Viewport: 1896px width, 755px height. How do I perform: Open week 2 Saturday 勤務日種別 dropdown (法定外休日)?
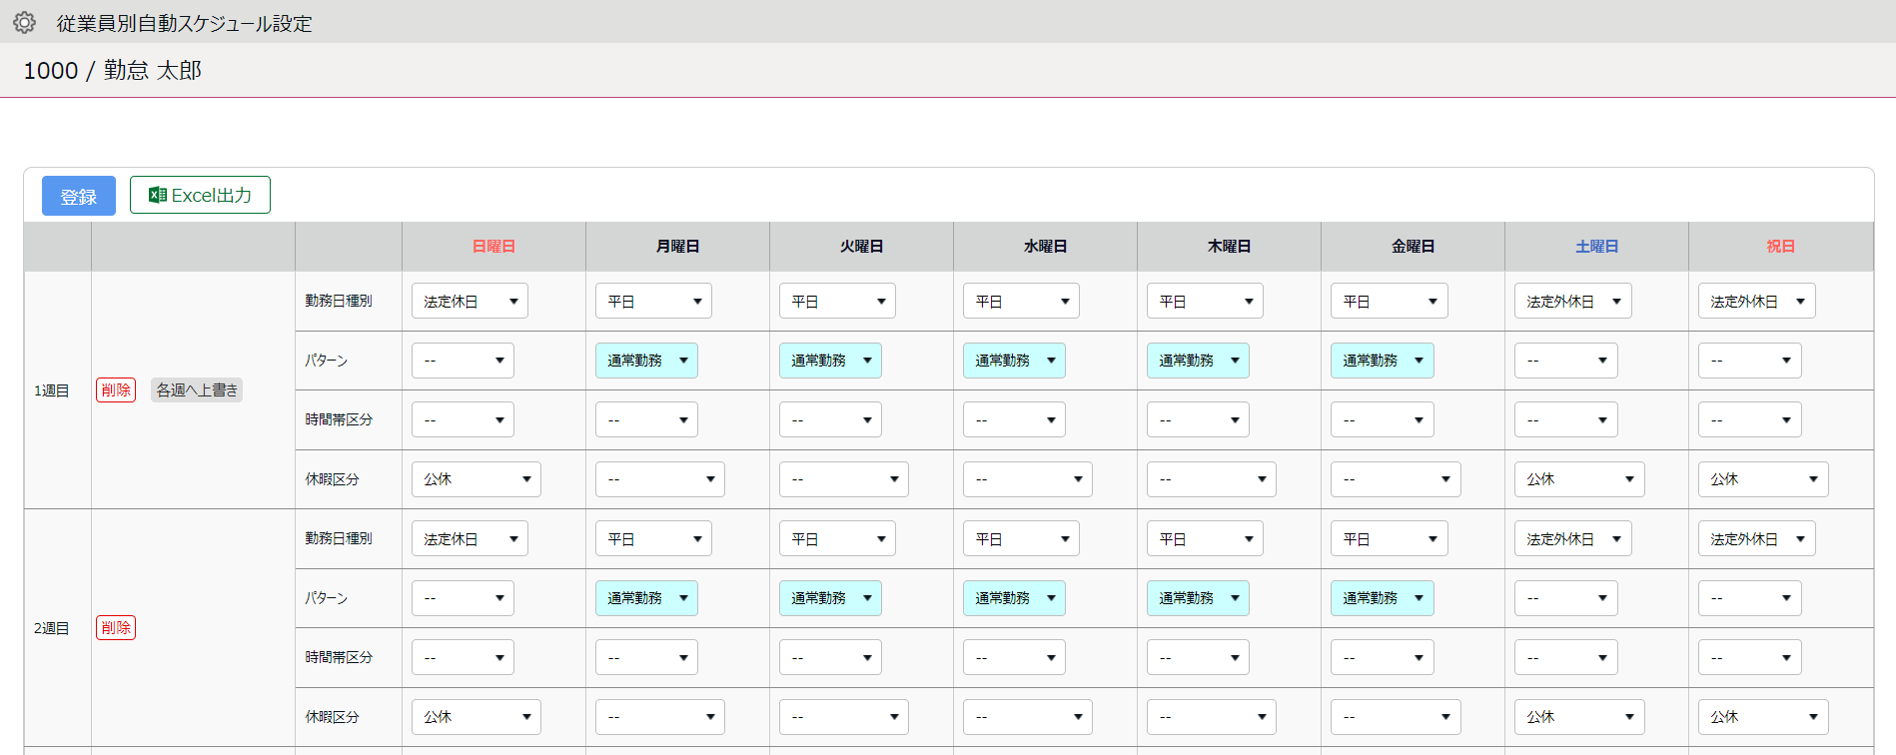click(1573, 538)
